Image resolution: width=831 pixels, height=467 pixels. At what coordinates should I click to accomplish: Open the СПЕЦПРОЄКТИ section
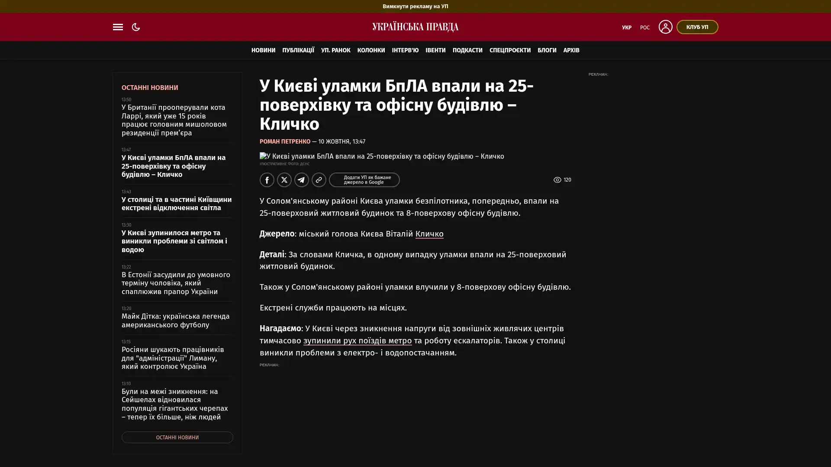tap(510, 50)
